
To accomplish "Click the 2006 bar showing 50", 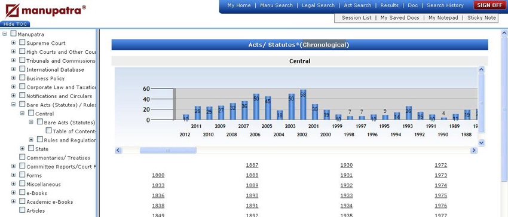I will tap(256, 107).
